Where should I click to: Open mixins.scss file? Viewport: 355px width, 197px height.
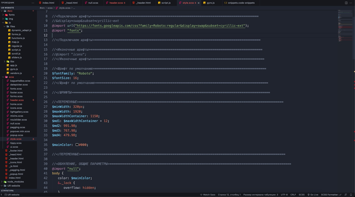point(17,116)
